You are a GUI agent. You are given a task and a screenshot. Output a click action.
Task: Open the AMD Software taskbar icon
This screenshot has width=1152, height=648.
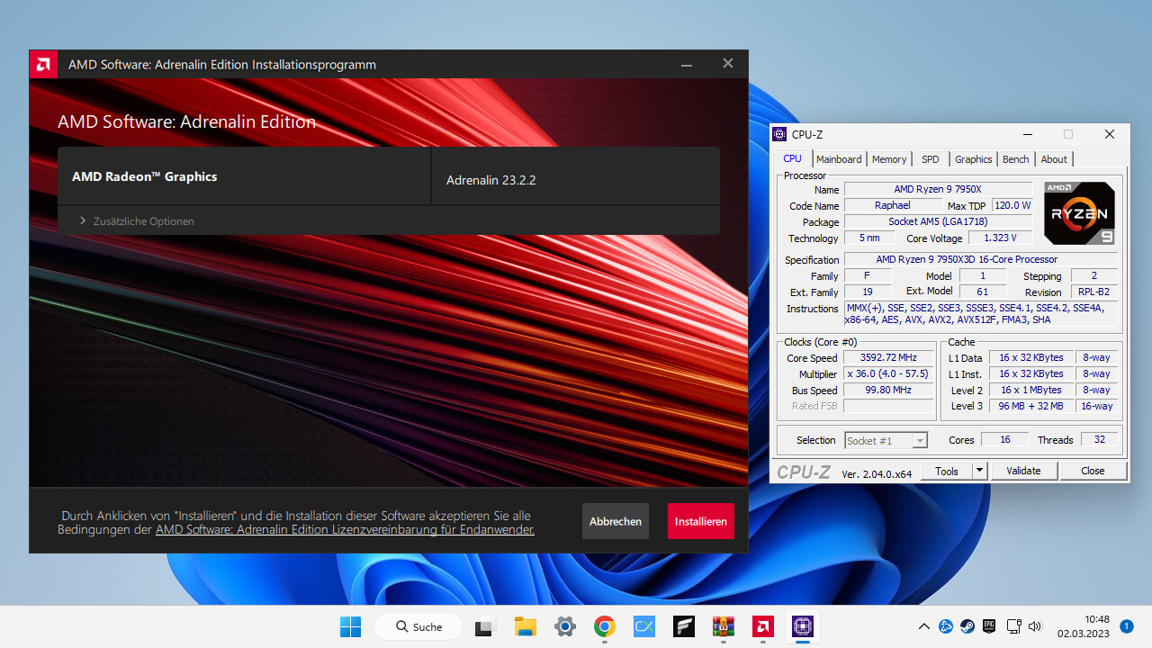click(762, 627)
